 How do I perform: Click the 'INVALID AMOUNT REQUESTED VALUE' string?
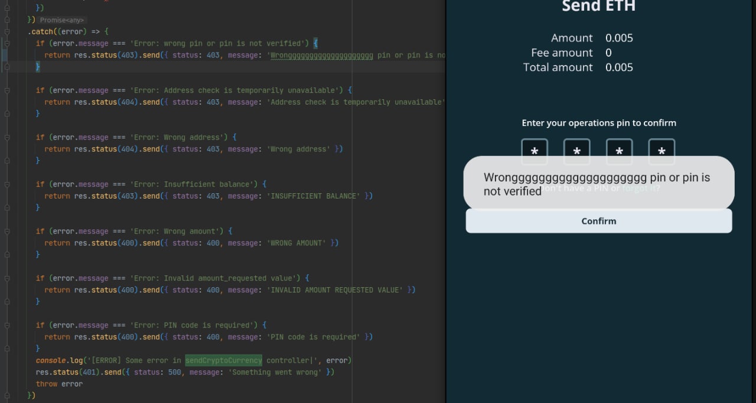335,290
